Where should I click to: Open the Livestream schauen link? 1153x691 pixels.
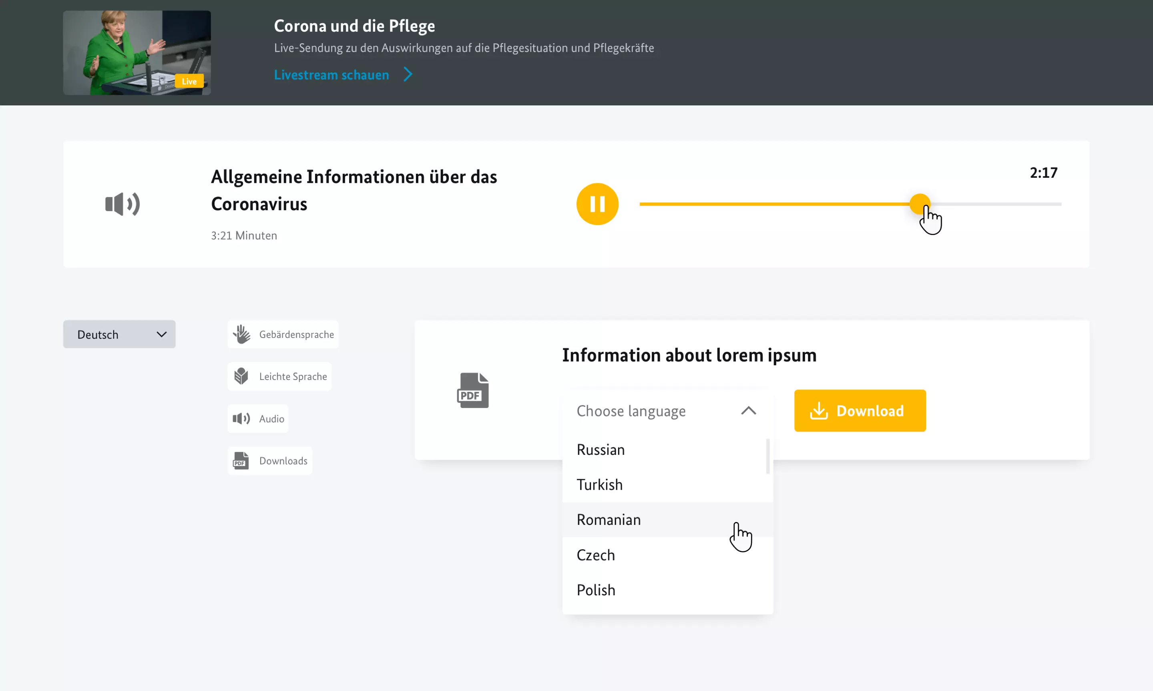[x=332, y=75]
